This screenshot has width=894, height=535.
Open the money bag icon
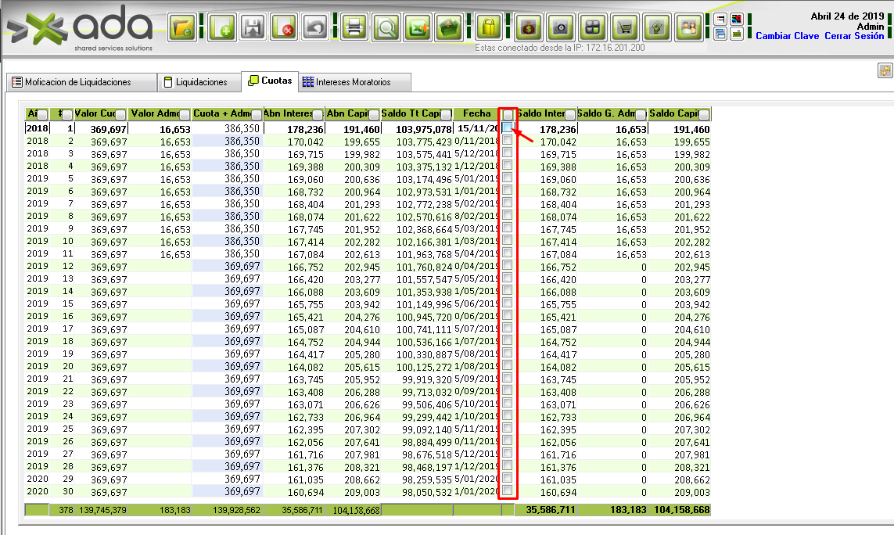click(x=529, y=28)
